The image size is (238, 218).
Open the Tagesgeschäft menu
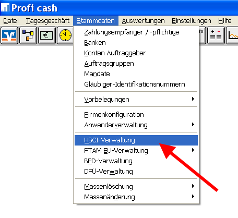tap(47, 21)
